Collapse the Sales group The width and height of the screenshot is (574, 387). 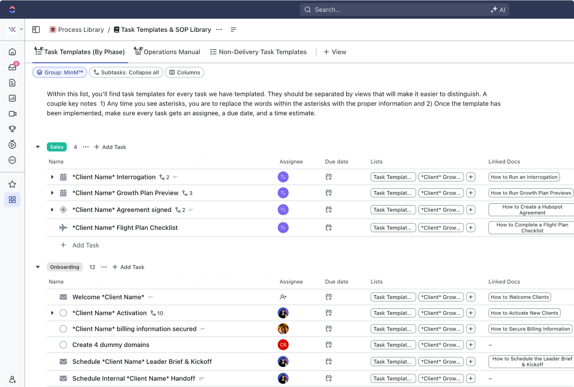point(38,147)
